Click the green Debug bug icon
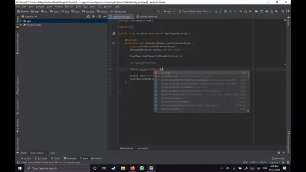Image resolution: width=306 pixels, height=172 pixels. click(230, 11)
